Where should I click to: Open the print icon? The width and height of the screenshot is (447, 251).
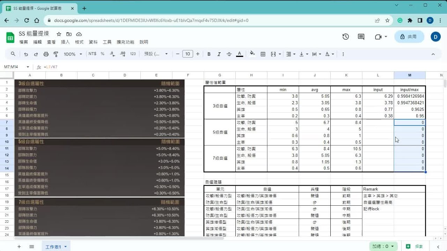pos(45,54)
